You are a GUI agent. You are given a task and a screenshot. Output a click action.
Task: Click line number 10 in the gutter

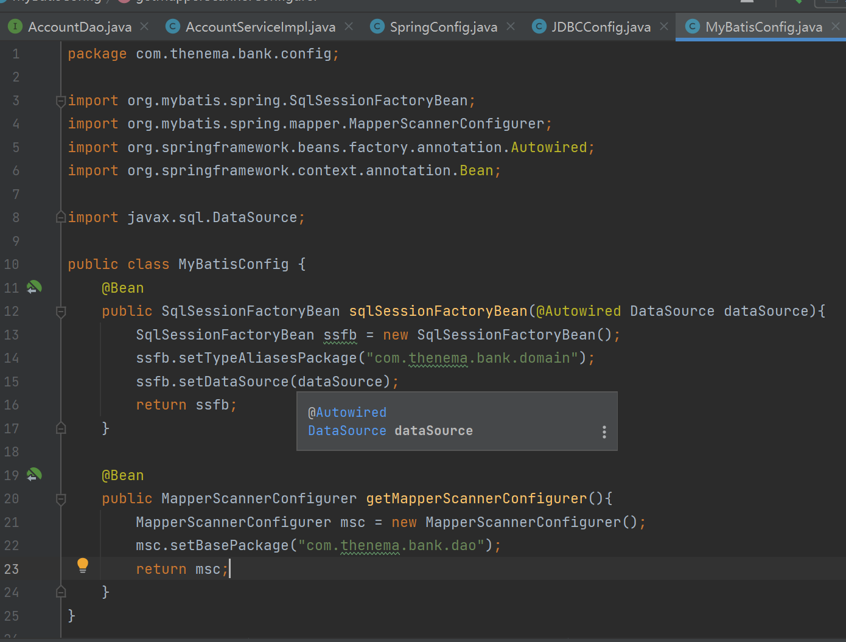[x=12, y=264]
